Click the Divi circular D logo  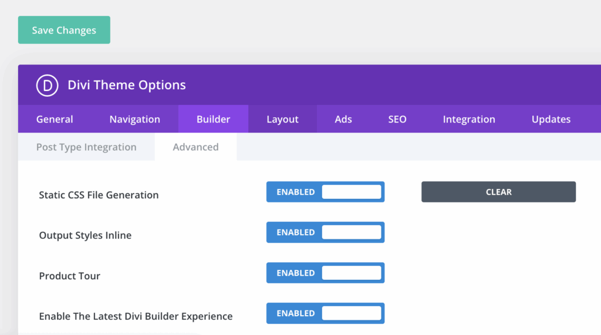[47, 85]
